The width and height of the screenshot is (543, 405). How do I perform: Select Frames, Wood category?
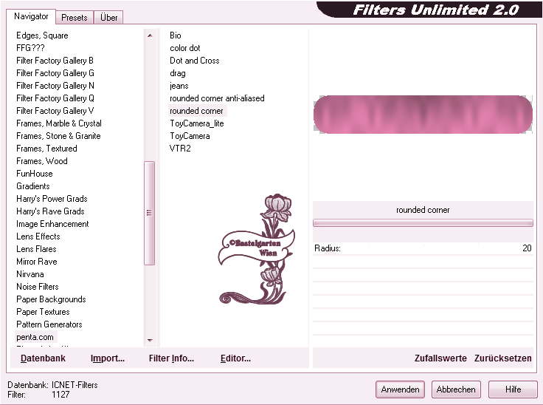click(42, 161)
